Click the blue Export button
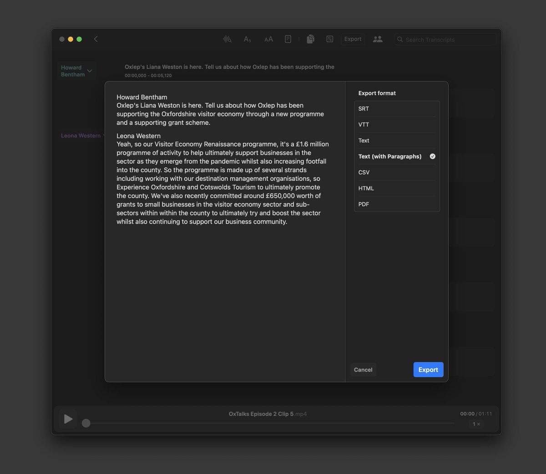Viewport: 546px width, 474px height. [x=428, y=370]
